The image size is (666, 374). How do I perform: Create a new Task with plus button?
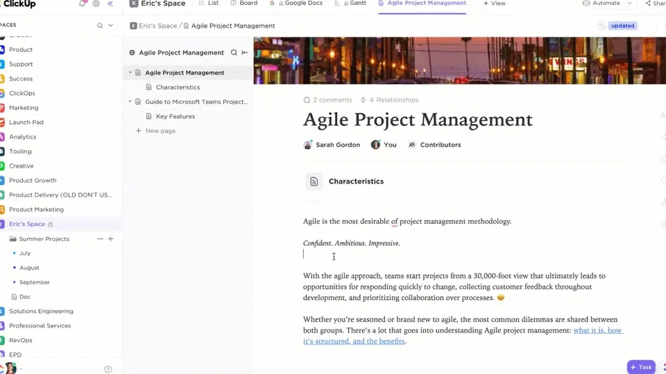[x=641, y=367]
